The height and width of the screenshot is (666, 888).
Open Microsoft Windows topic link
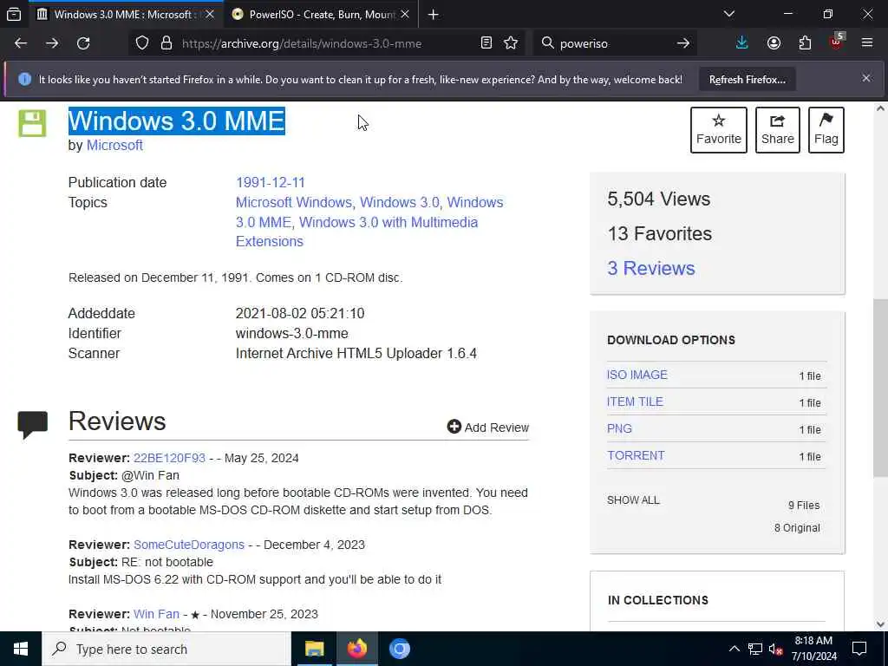click(x=294, y=202)
